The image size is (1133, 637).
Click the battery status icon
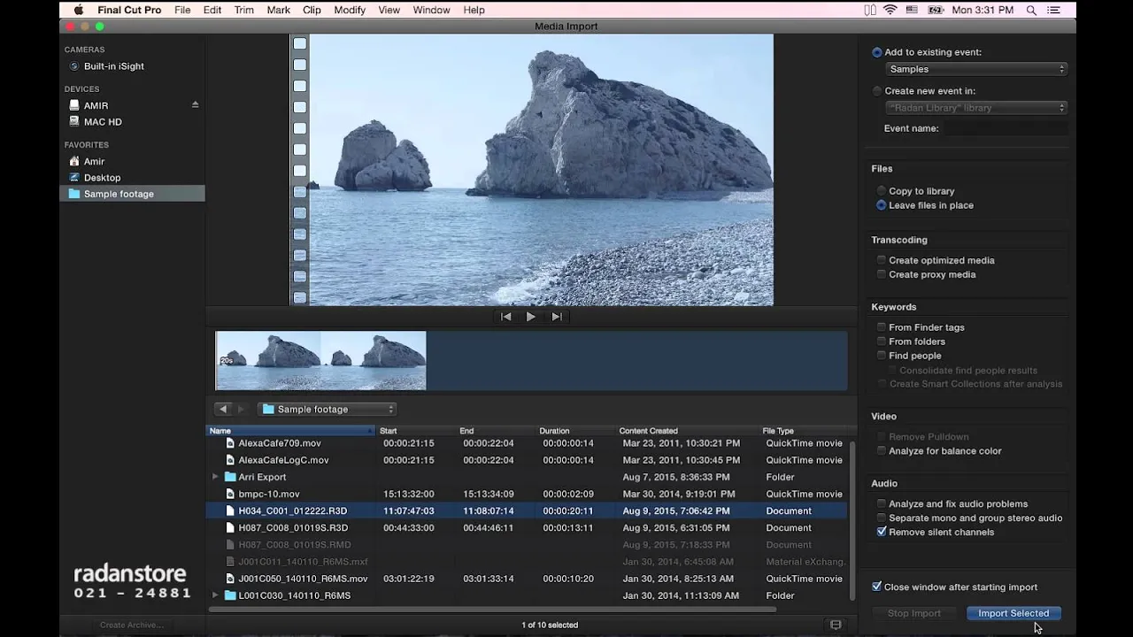tap(936, 10)
